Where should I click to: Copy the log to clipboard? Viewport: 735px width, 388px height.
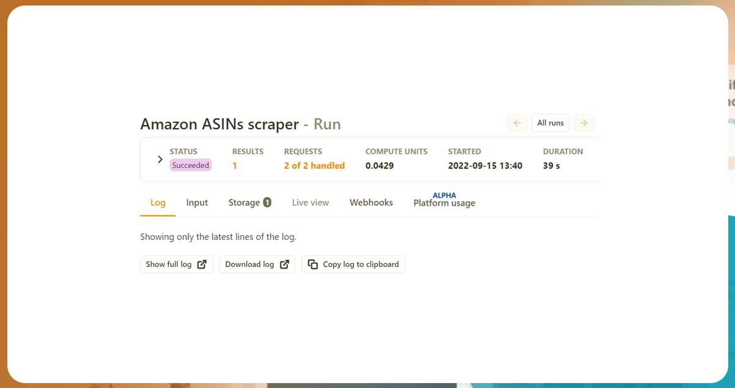pos(353,264)
